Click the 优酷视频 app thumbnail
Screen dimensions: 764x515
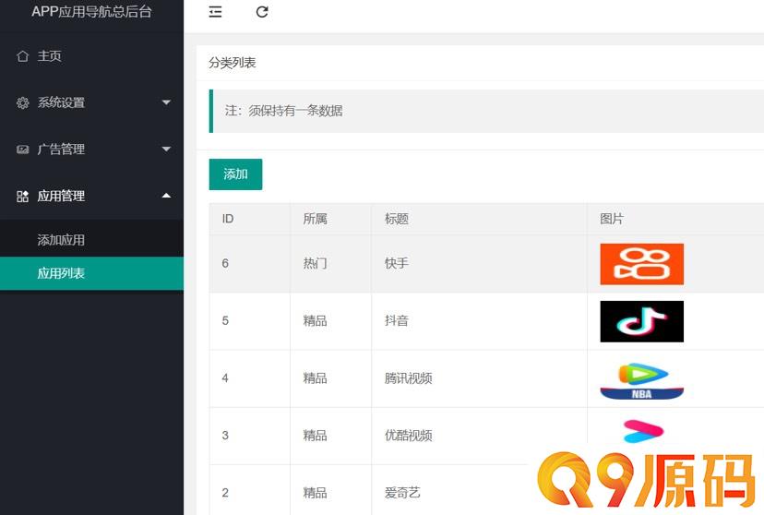pyautogui.click(x=643, y=431)
